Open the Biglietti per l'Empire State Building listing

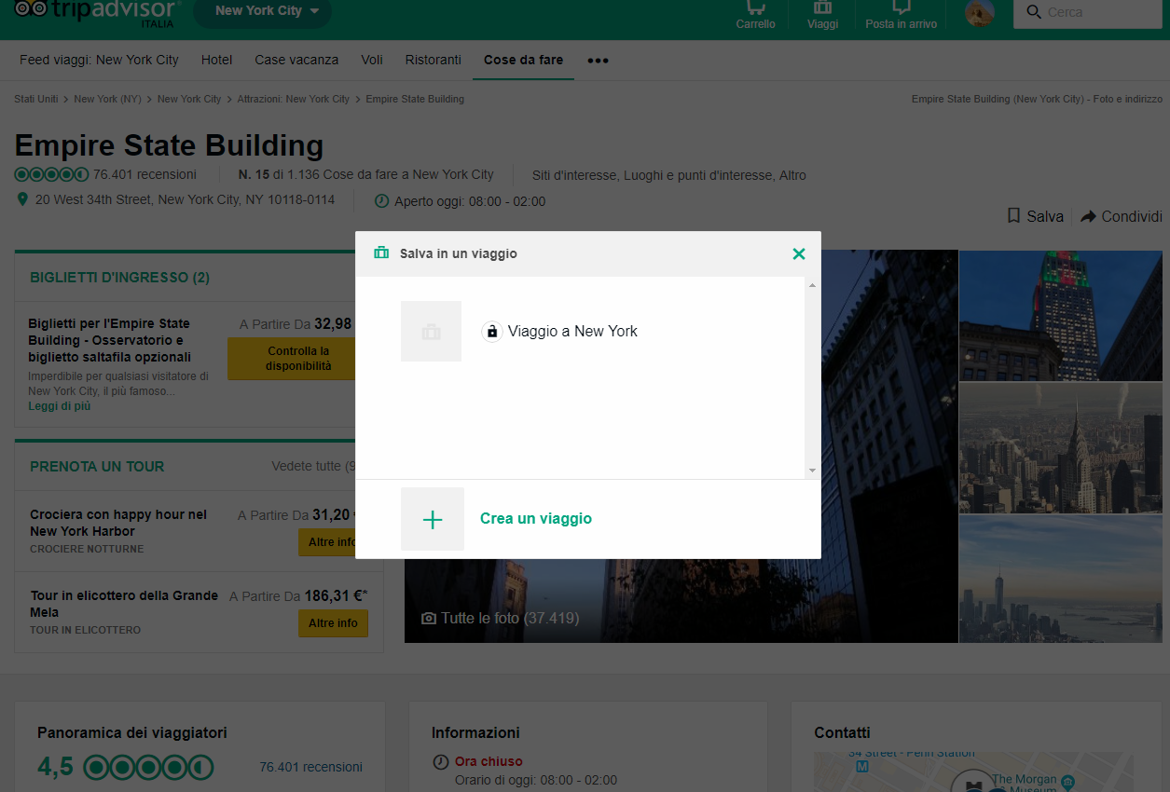coord(110,340)
